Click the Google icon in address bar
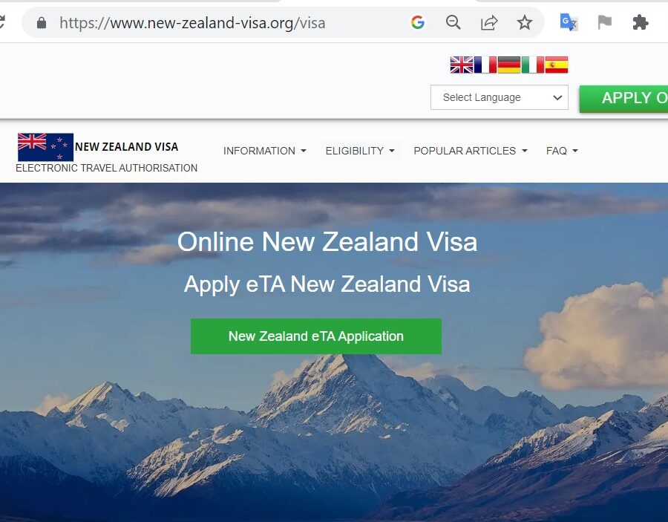Image resolution: width=668 pixels, height=522 pixels. [x=417, y=22]
